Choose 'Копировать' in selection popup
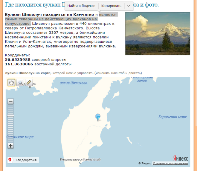The width and height of the screenshot is (197, 171). coord(111,6)
